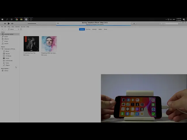Screen dimensions: 187x140
Task: Cancel sync with the stop icon
Action: coord(58,23)
